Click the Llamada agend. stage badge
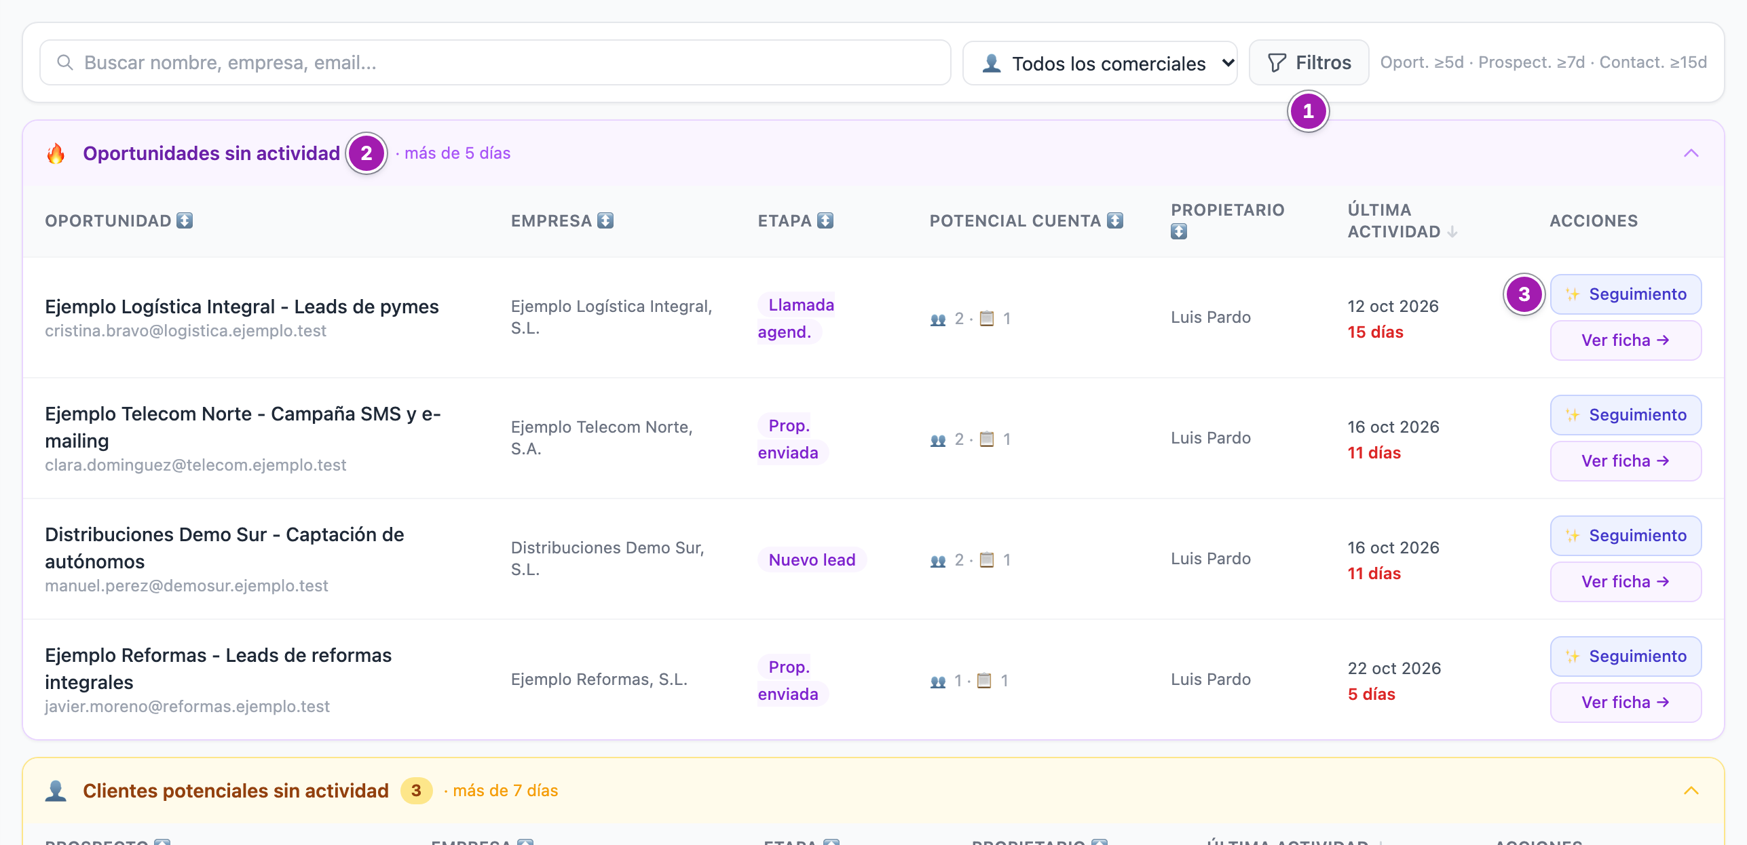The image size is (1747, 845). pos(796,319)
